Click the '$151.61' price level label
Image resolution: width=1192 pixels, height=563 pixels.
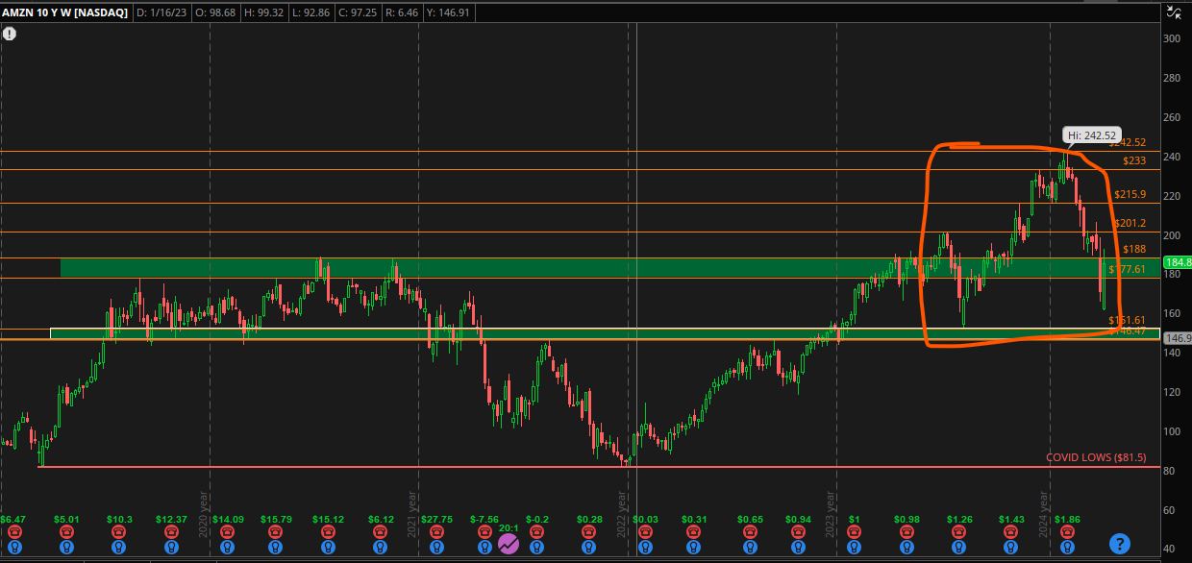[x=1127, y=320]
